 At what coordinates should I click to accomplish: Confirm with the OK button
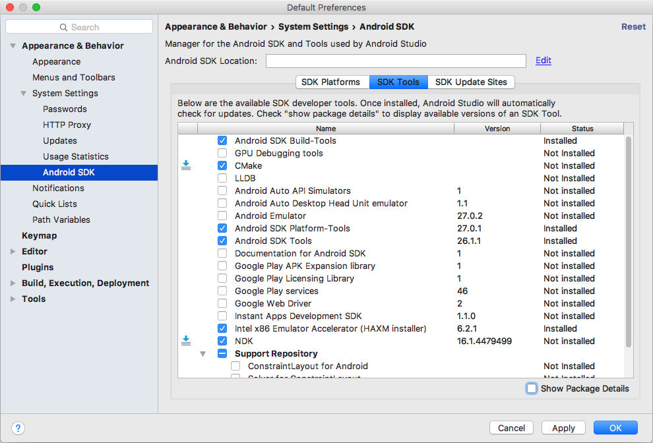(x=615, y=428)
